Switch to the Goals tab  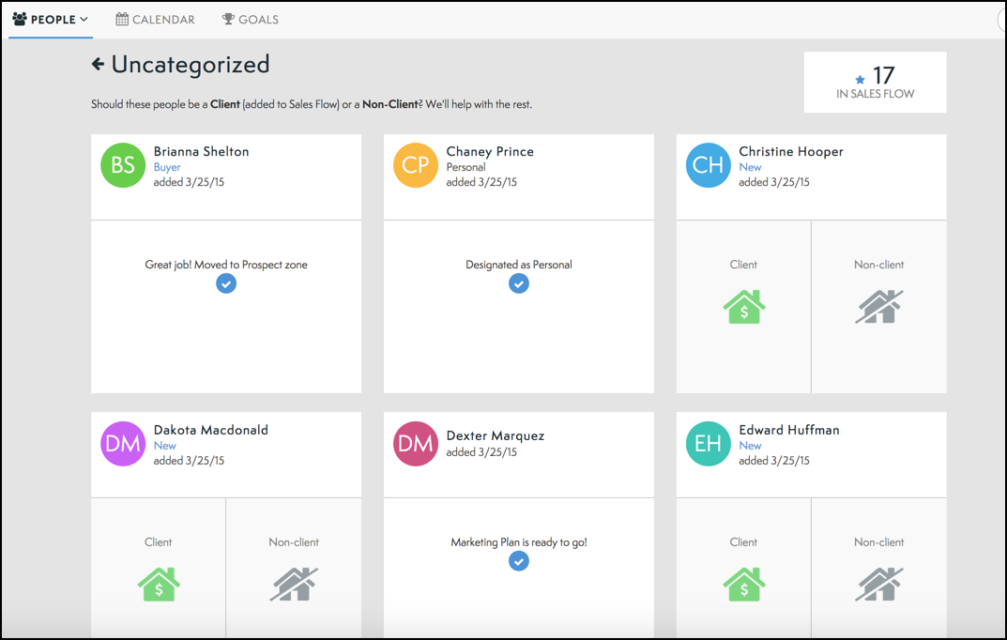pos(250,19)
